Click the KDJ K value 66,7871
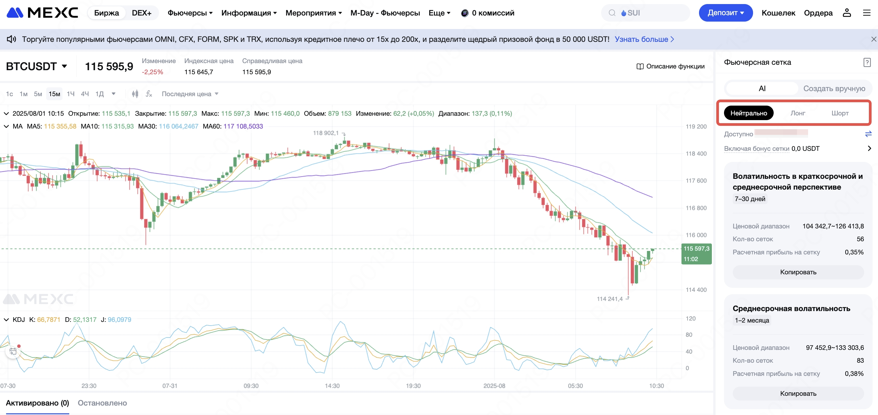Image resolution: width=878 pixels, height=415 pixels. [48, 319]
